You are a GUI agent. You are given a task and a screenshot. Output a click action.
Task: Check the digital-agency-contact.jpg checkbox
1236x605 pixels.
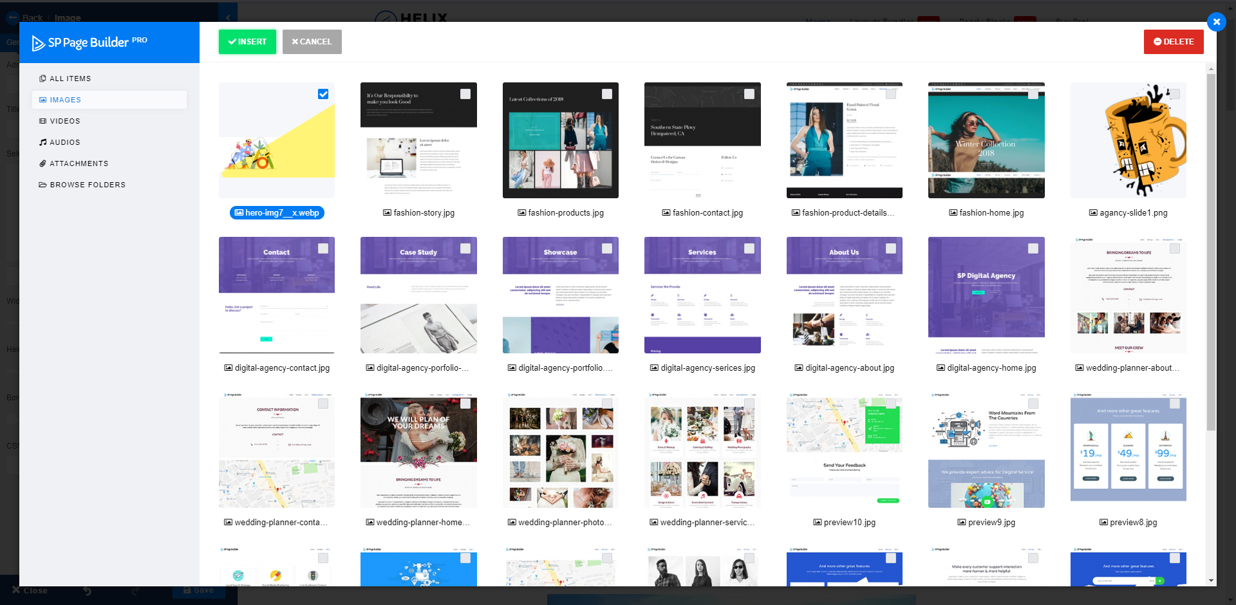click(x=323, y=248)
